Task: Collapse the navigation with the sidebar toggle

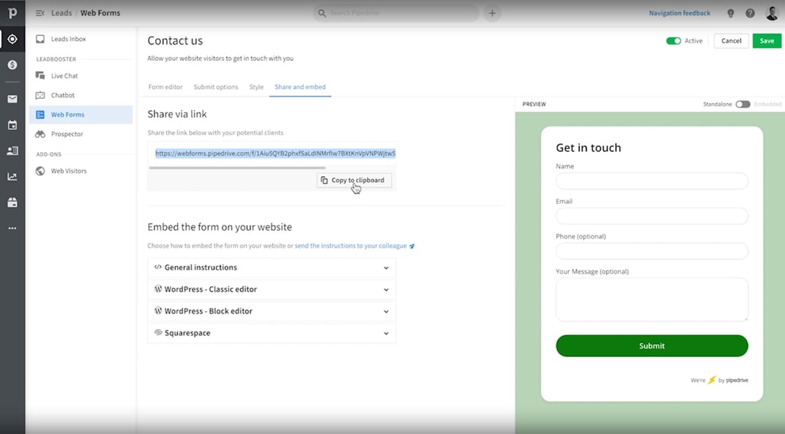Action: tap(38, 12)
